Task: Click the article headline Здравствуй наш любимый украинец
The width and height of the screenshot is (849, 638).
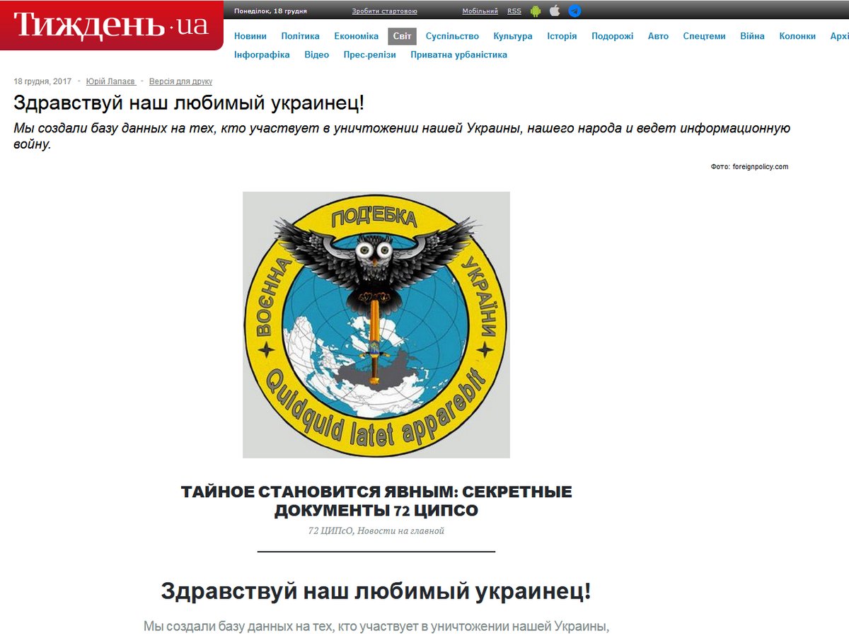Action: coord(190,103)
